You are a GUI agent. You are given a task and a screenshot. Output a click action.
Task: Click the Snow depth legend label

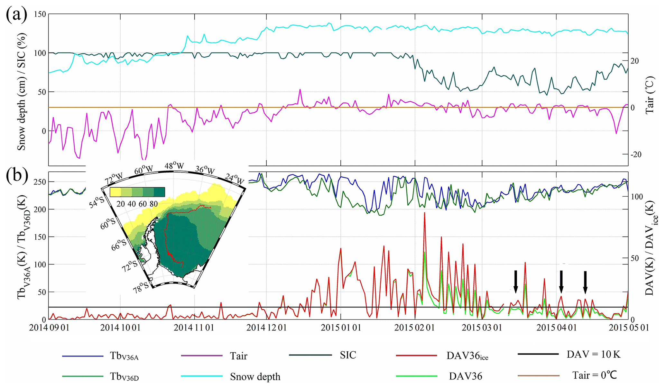click(x=255, y=376)
